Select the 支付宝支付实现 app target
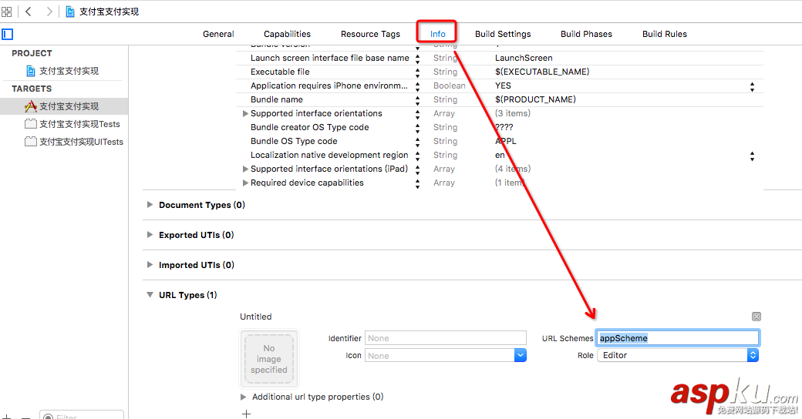 pyautogui.click(x=69, y=106)
